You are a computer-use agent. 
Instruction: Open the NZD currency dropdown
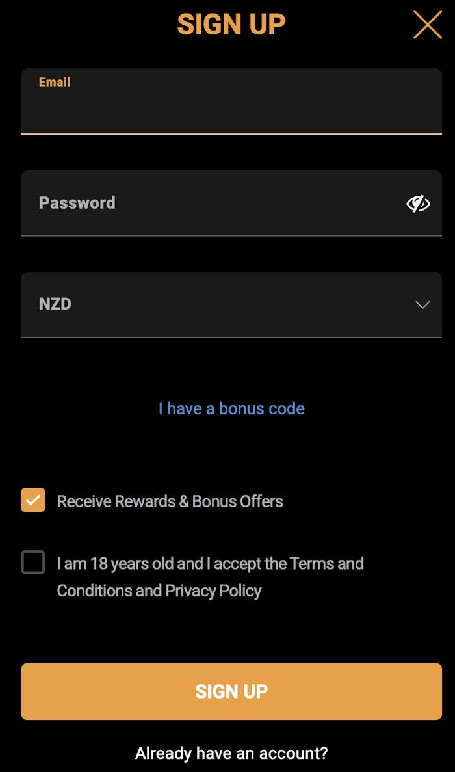click(x=231, y=304)
